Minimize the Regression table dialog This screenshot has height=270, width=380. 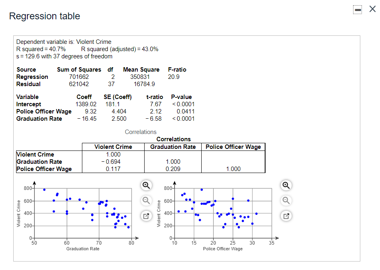click(358, 10)
